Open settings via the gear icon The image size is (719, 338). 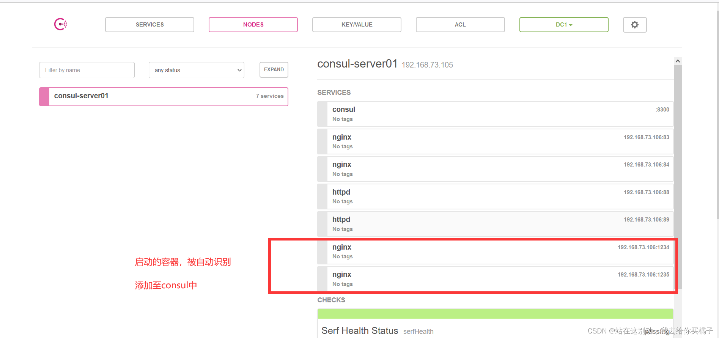(635, 25)
